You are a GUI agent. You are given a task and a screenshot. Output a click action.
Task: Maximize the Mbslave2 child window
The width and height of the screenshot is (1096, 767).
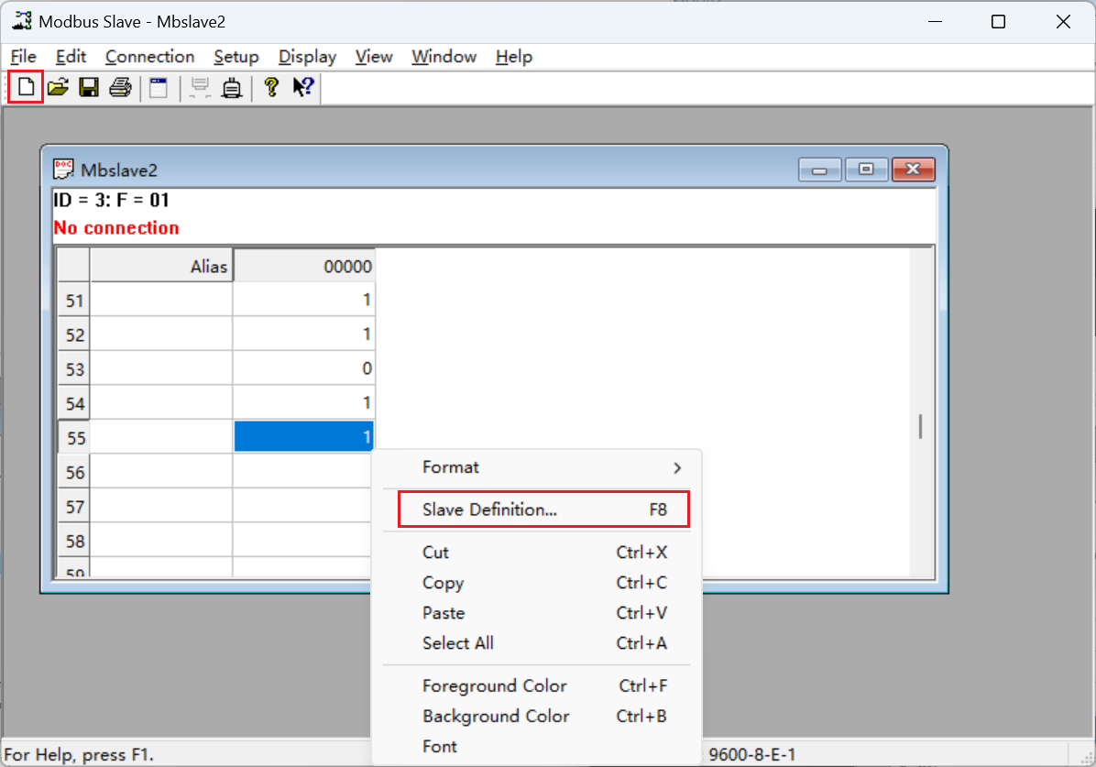[866, 170]
